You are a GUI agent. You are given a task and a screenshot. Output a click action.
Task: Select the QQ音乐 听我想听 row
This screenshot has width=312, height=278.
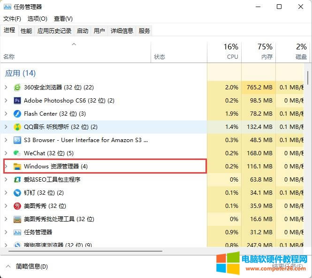tap(152, 127)
